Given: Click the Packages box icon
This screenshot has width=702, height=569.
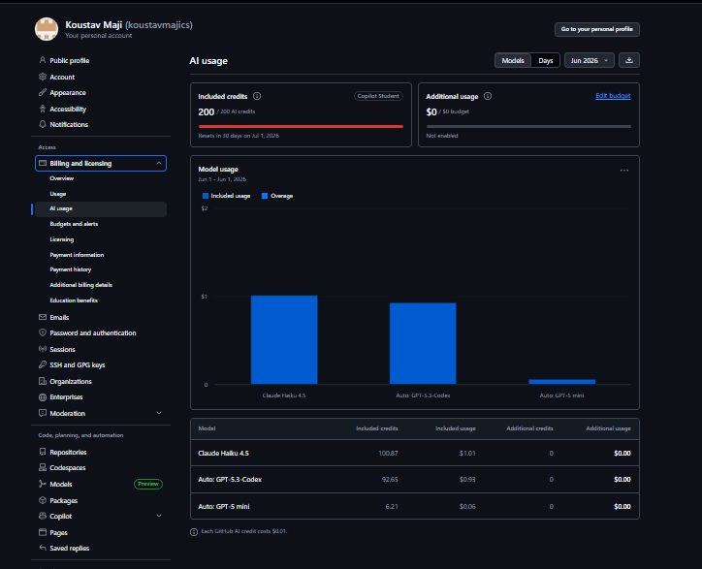Looking at the screenshot, I should [x=43, y=500].
